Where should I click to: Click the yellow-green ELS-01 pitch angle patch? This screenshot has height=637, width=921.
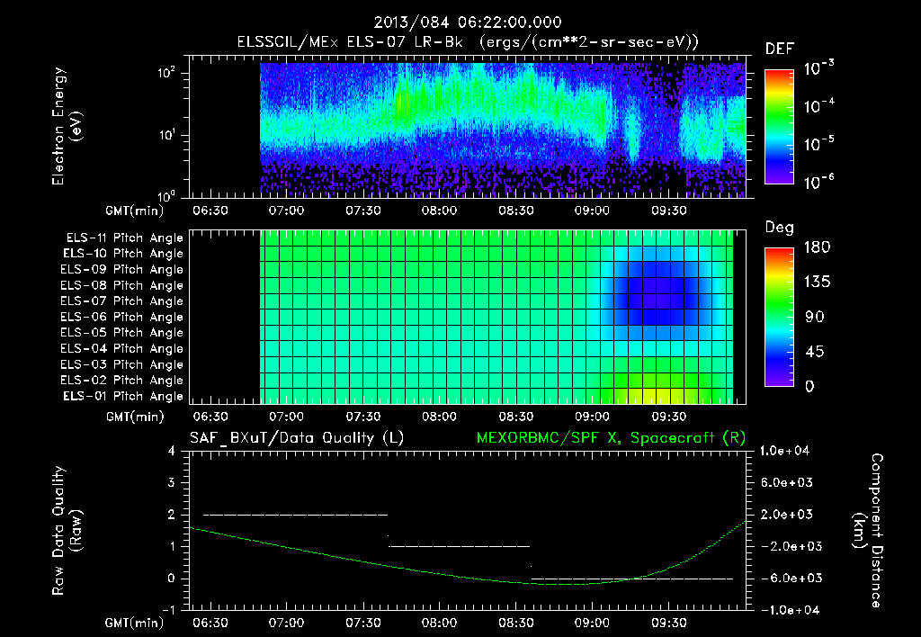coord(657,395)
